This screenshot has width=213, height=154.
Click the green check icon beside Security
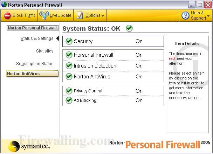pyautogui.click(x=69, y=41)
